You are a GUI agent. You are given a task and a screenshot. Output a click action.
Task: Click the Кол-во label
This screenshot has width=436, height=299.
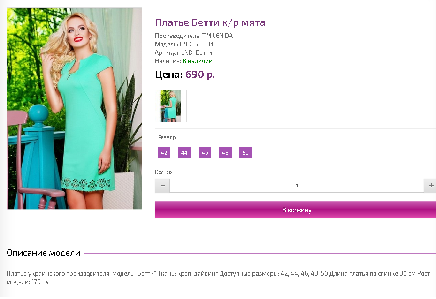(x=163, y=172)
